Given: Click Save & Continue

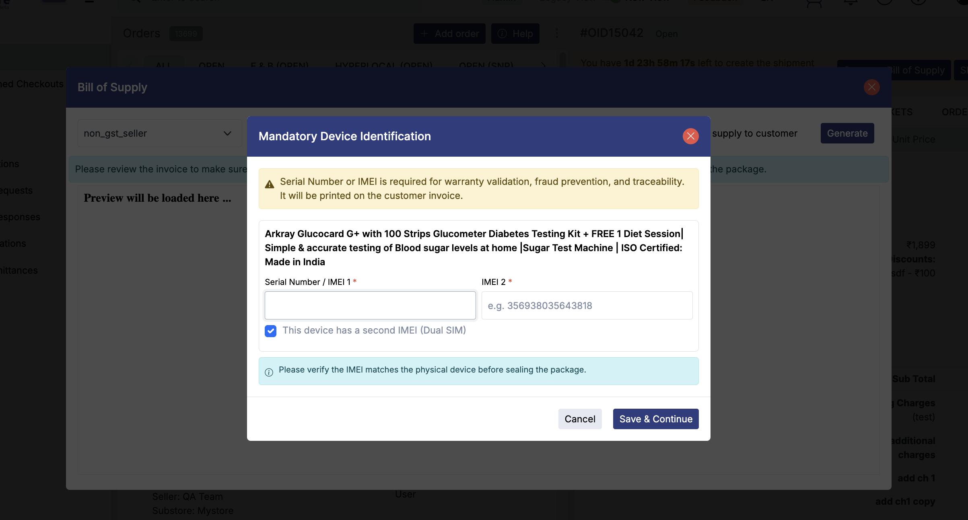Looking at the screenshot, I should click(x=656, y=419).
